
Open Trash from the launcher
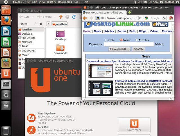coord(6,131)
